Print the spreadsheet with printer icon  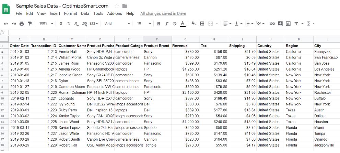[22, 24]
